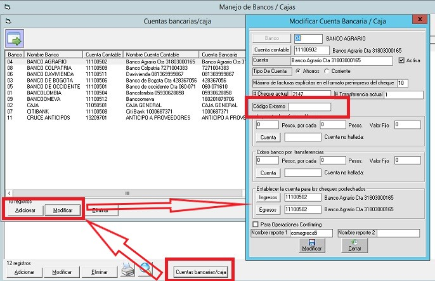Toggle the Activa checkbox
This screenshot has height=281, width=435.
[400, 61]
